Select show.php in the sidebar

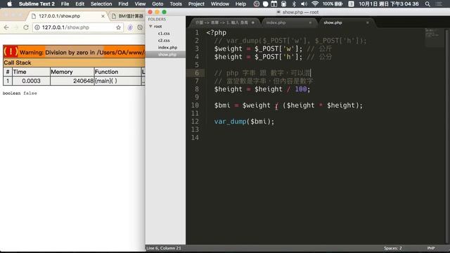[x=167, y=54]
